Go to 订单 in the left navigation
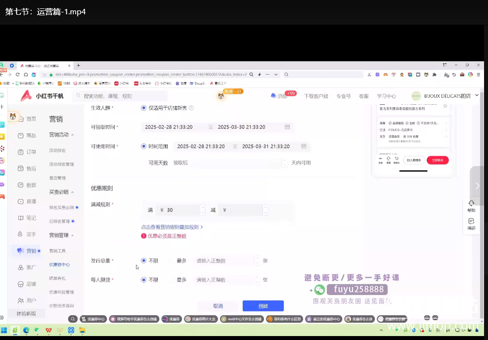 click(27, 152)
